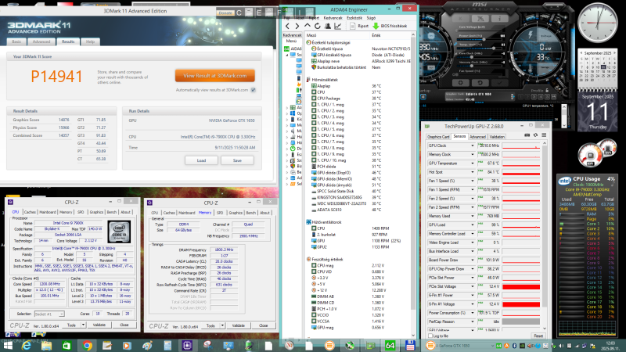Open PerfCap Reason dropdown in GPU-Z
Viewport: 626px width, 352px height.
[x=473, y=321]
